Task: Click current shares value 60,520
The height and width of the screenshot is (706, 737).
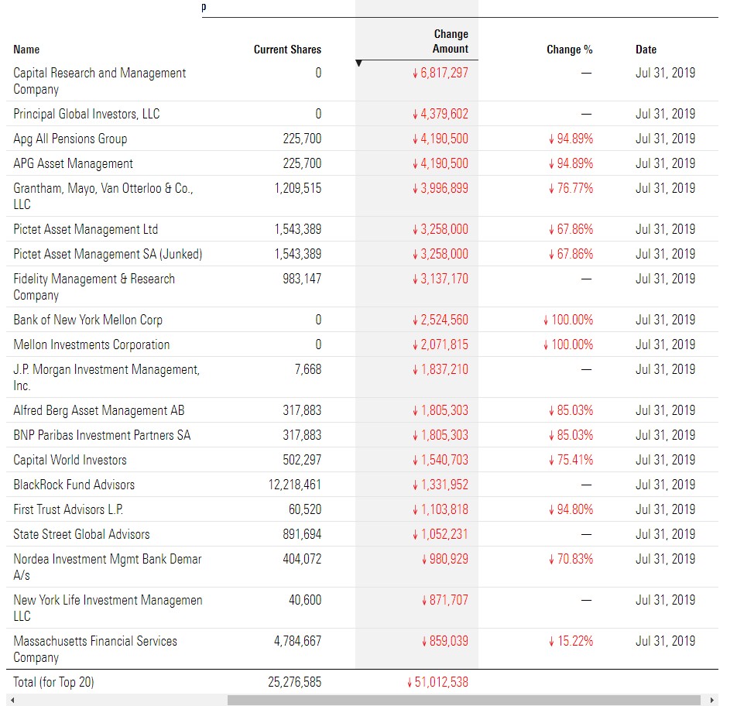Action: click(x=304, y=509)
